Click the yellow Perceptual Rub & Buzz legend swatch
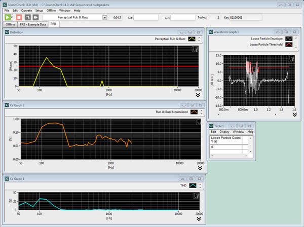Screen dimensions: 304x227 [192, 39]
